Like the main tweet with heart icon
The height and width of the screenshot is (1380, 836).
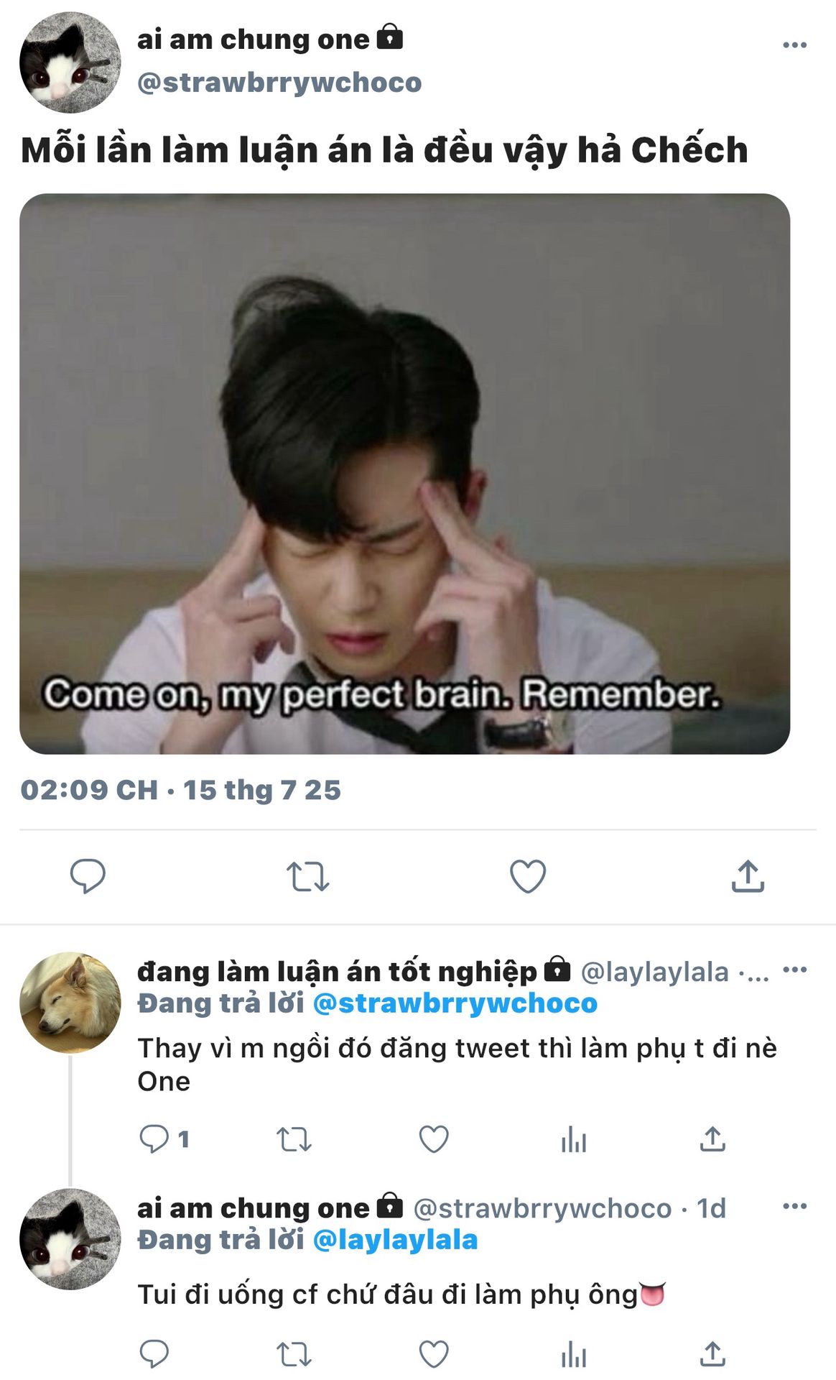click(528, 876)
